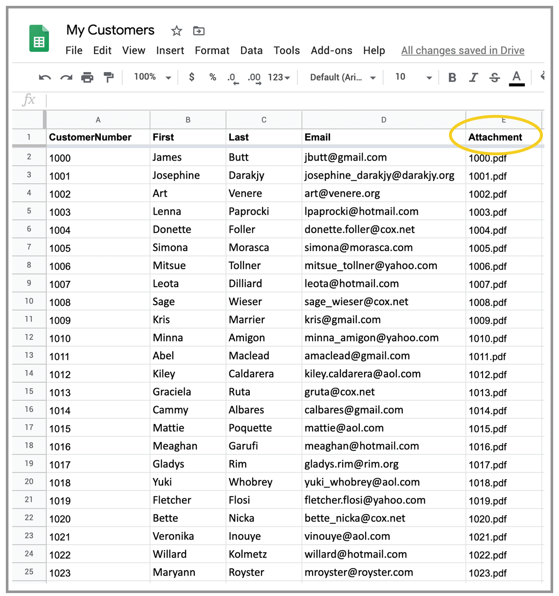Viewport: 559px width, 596px height.
Task: Decrease decimal places button
Action: tap(233, 78)
